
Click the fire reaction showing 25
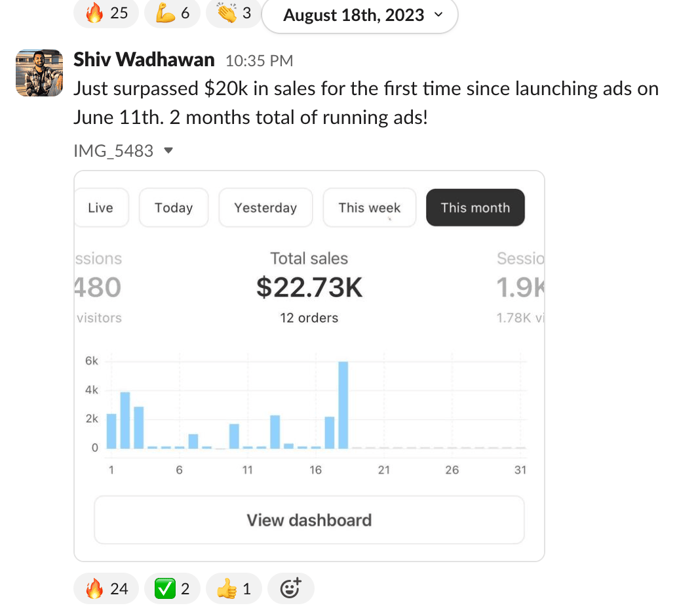tap(106, 12)
